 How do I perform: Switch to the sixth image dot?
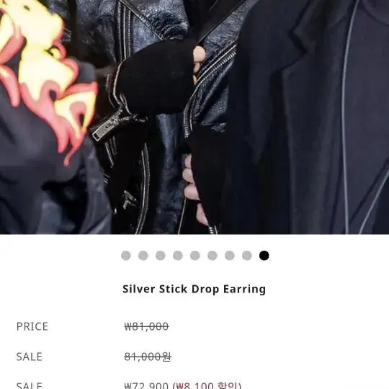coord(213,256)
